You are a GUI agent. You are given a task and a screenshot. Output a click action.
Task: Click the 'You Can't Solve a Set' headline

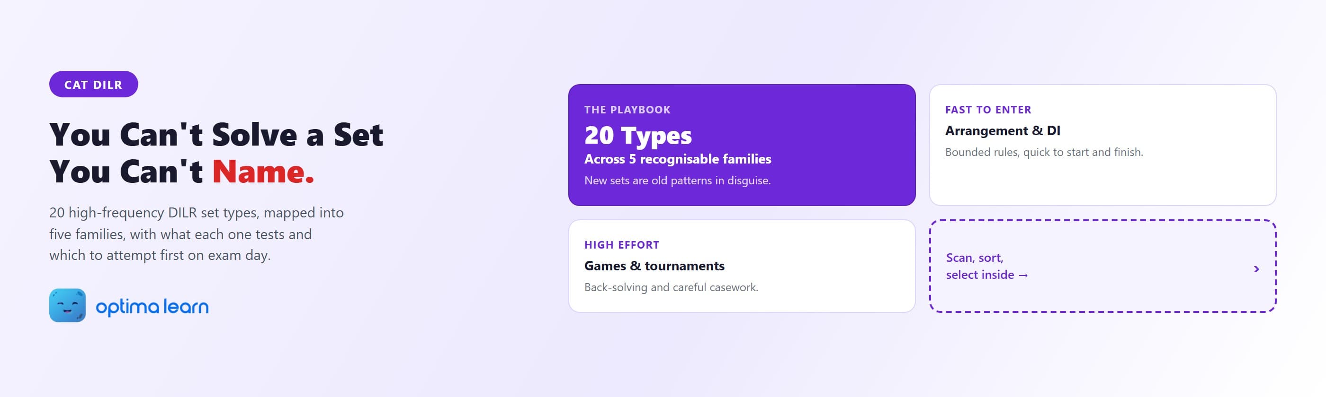pyautogui.click(x=216, y=135)
